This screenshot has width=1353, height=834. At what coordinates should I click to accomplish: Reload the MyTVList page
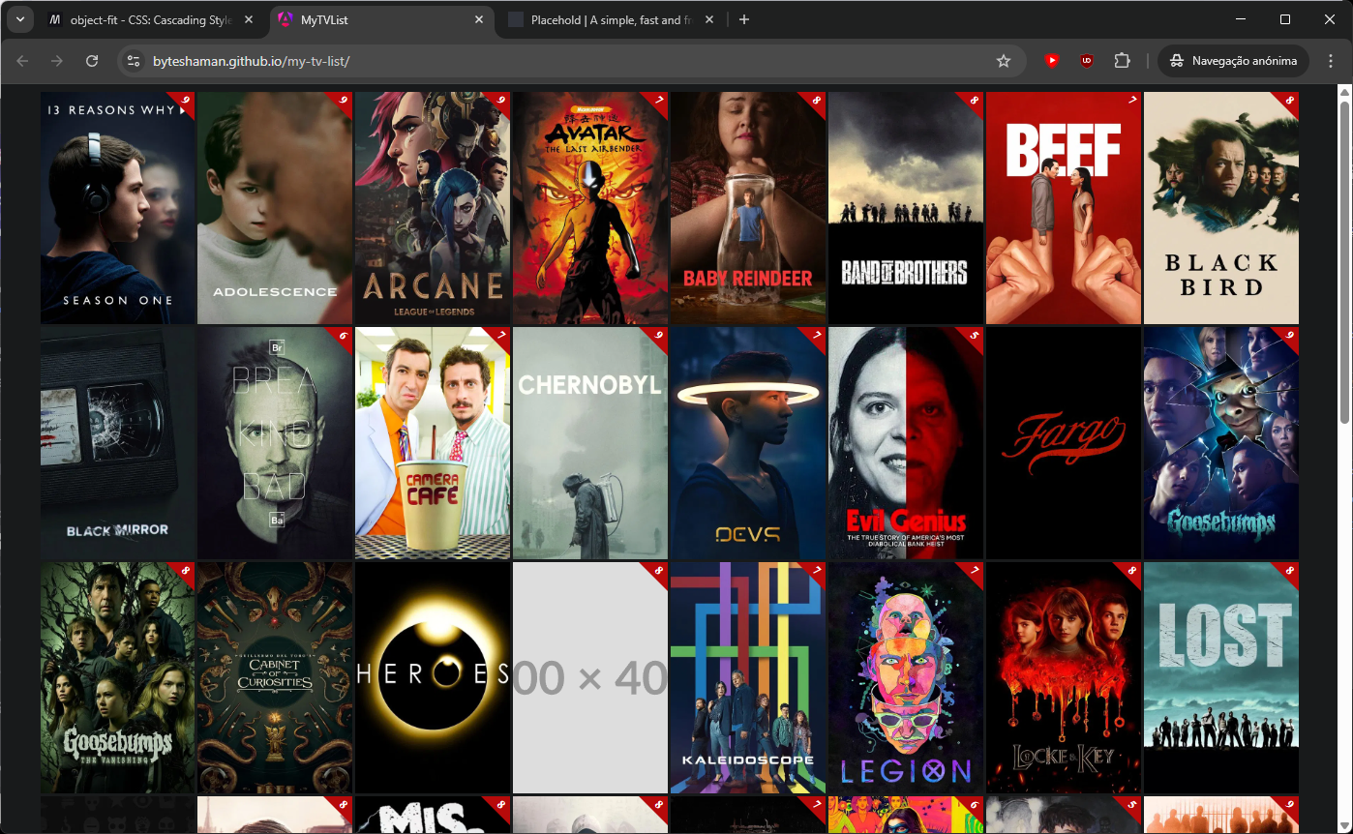coord(92,61)
